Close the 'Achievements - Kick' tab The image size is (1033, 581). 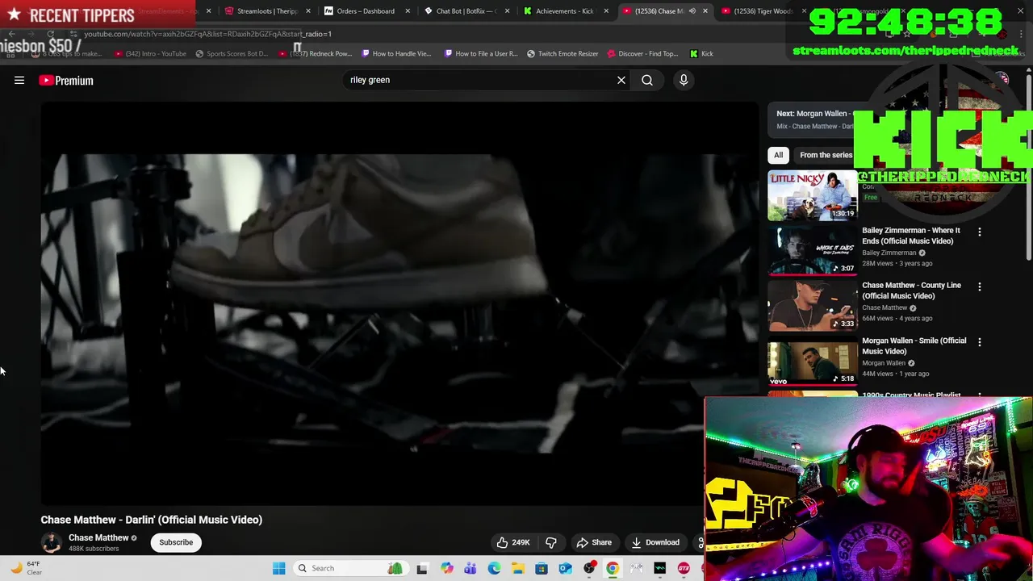tap(606, 11)
